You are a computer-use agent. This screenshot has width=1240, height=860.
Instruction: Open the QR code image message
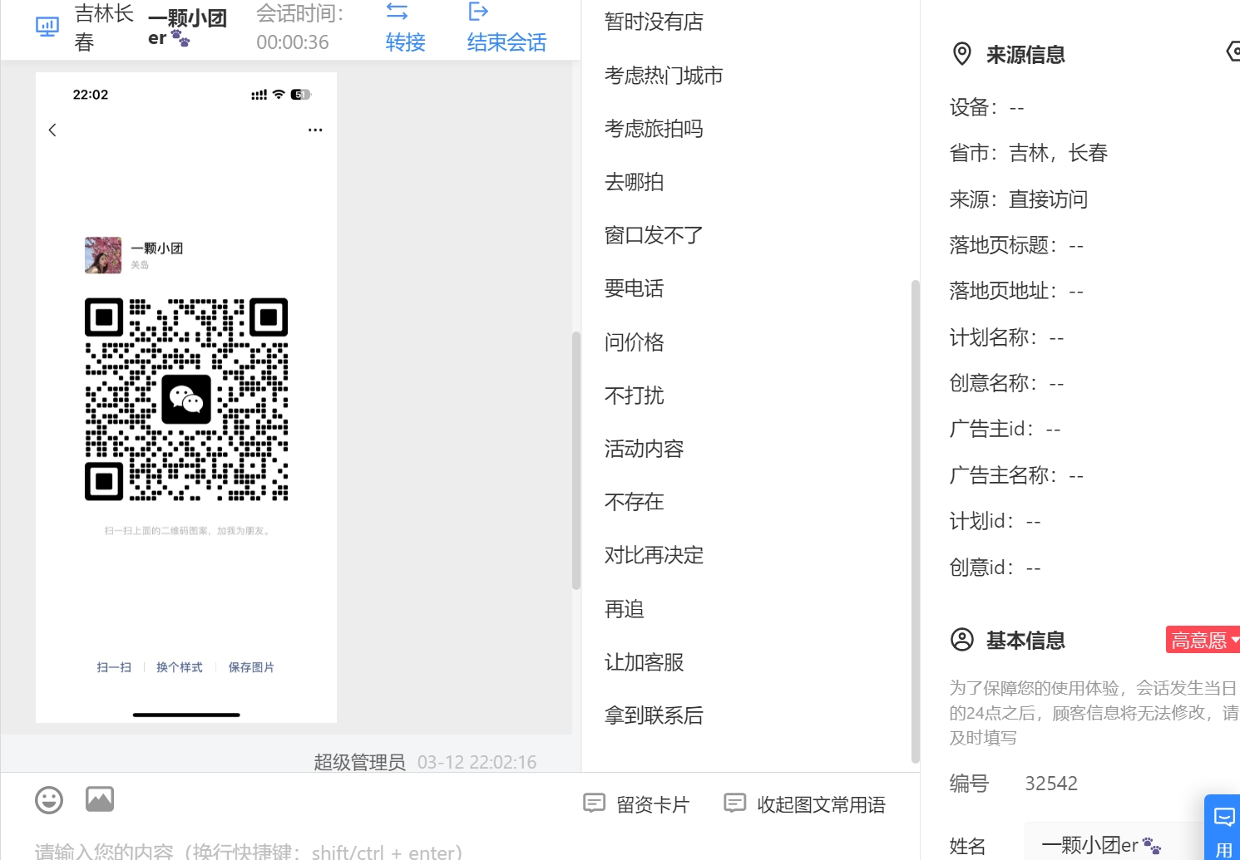tap(186, 397)
